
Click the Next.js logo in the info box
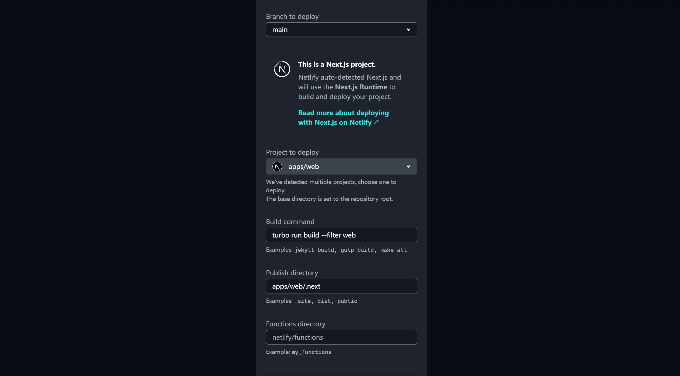[282, 69]
